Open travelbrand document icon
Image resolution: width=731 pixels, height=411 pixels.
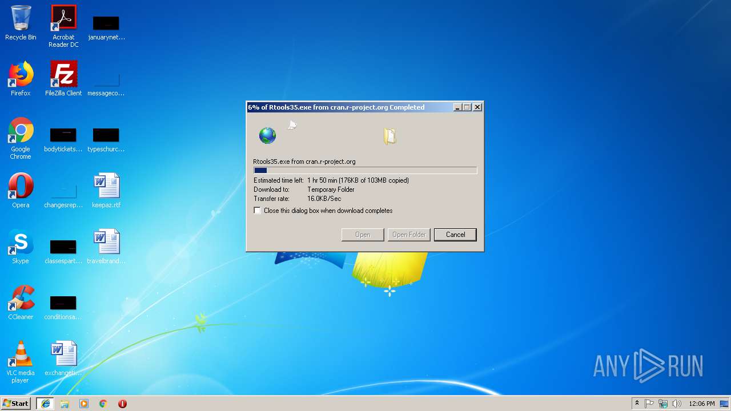click(106, 247)
